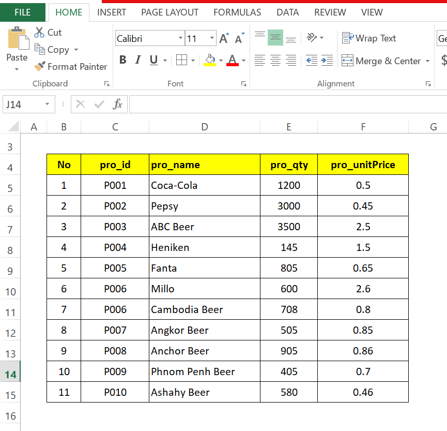Open Merge & Center dropdown arrow
Viewport: 447px width, 431px height.
tap(427, 61)
